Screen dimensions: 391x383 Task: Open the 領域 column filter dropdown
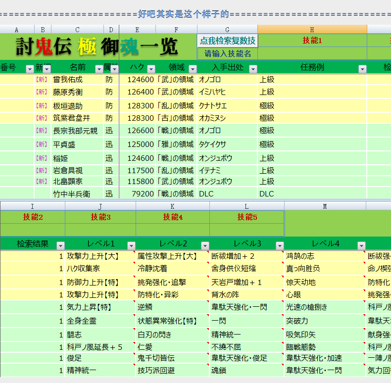pyautogui.click(x=193, y=69)
